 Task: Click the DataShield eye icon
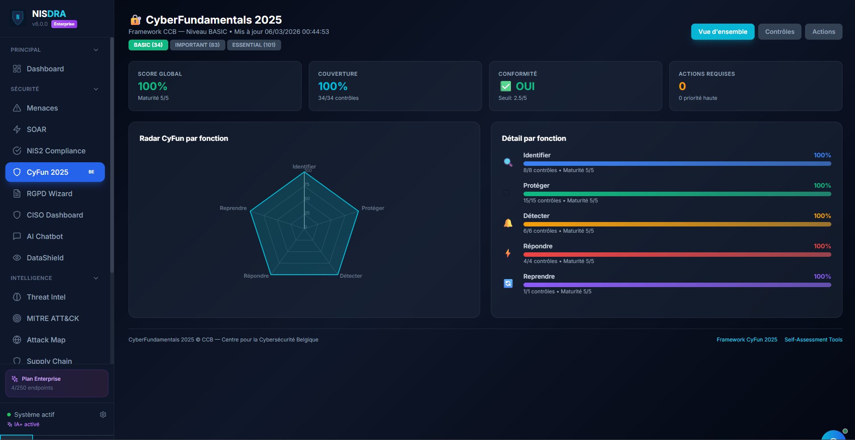click(x=17, y=258)
